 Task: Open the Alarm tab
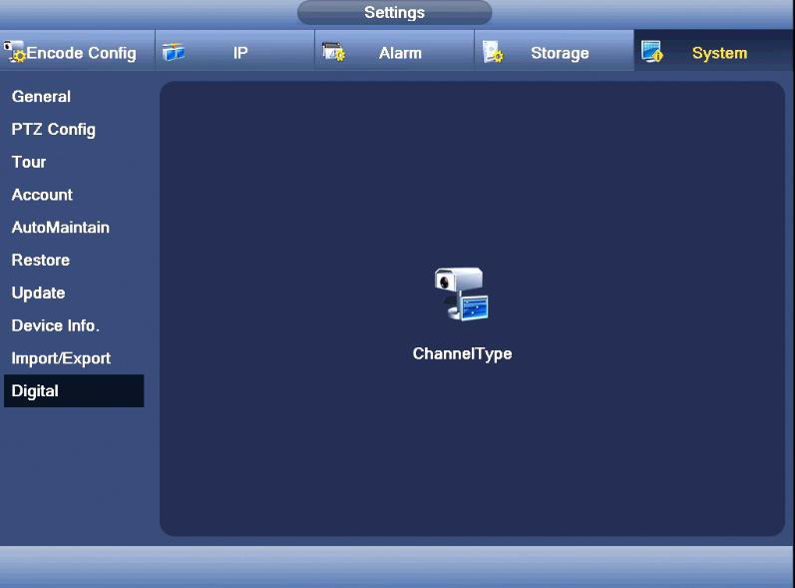[394, 50]
